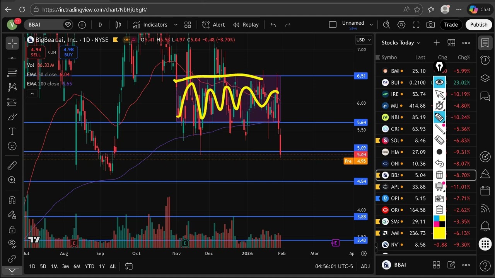Select the brush drawing tool

click(x=12, y=117)
